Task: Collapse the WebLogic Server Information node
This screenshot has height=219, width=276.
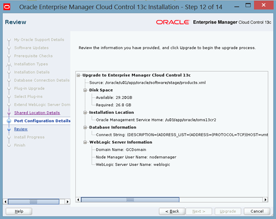Action: [85, 142]
